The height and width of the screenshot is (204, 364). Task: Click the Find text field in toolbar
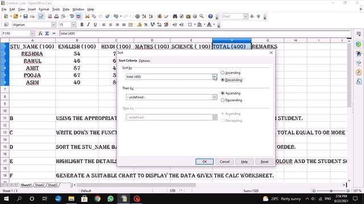point(233,16)
